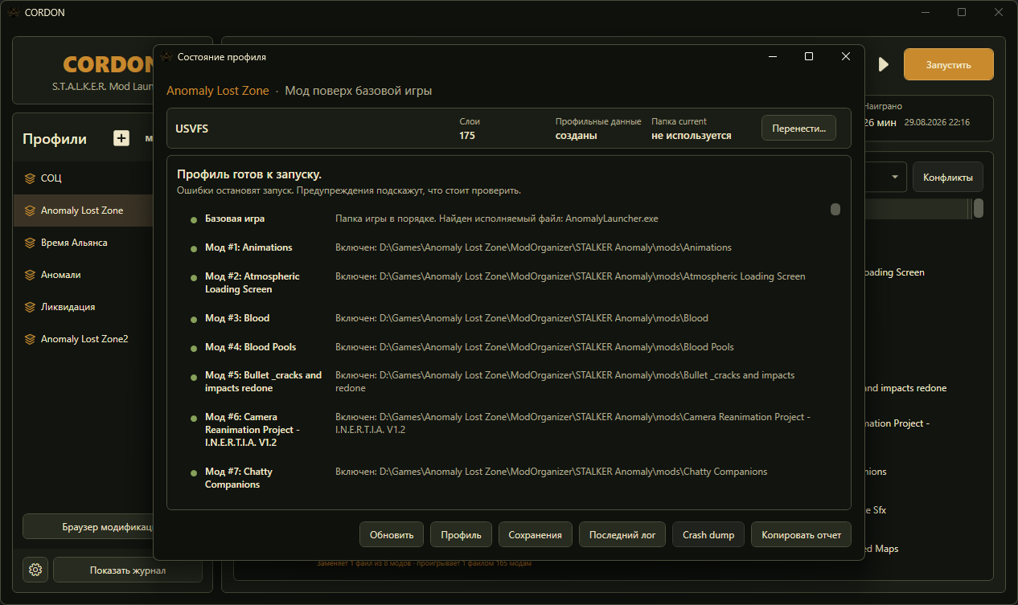Maximize the Состояние профиля dialog
The width and height of the screenshot is (1018, 605).
[809, 56]
